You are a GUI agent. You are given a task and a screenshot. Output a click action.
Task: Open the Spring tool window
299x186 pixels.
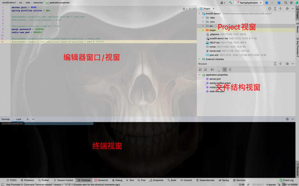tap(224, 180)
